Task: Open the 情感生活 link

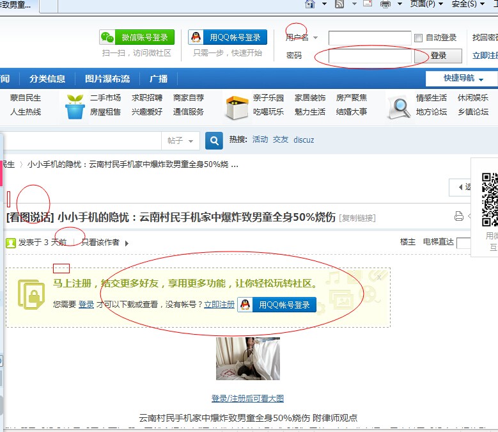Action: 432,97
